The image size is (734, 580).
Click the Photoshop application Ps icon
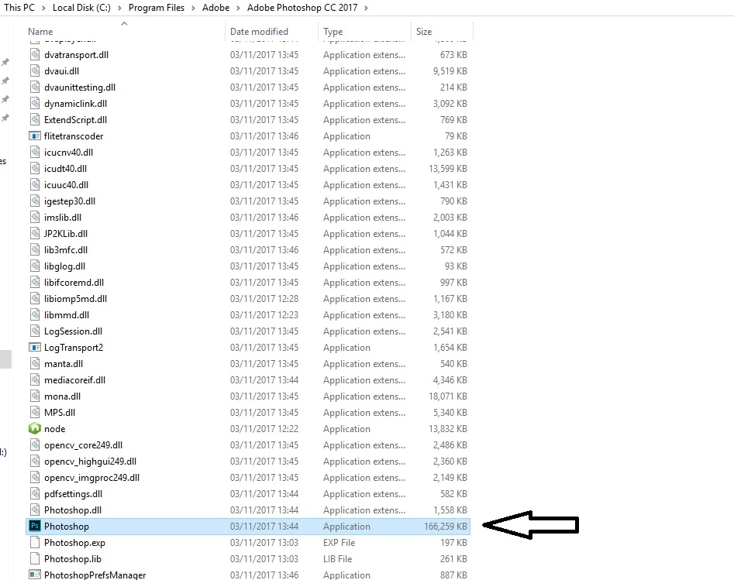(35, 526)
